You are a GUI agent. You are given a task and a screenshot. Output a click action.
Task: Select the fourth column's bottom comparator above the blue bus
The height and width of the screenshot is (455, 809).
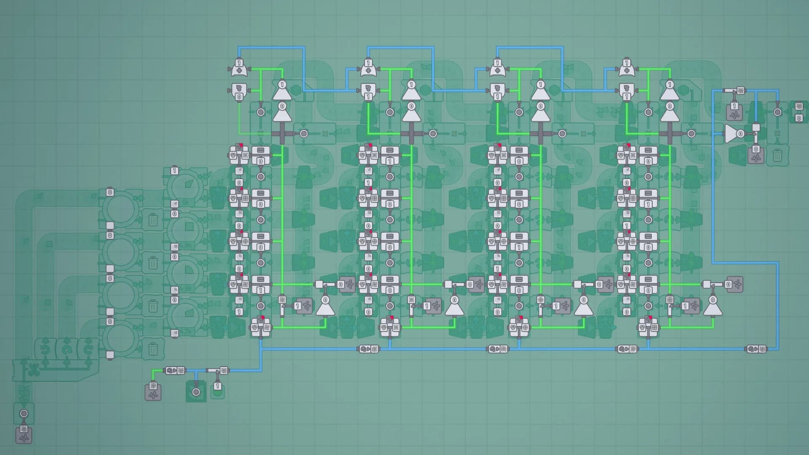coord(648,327)
